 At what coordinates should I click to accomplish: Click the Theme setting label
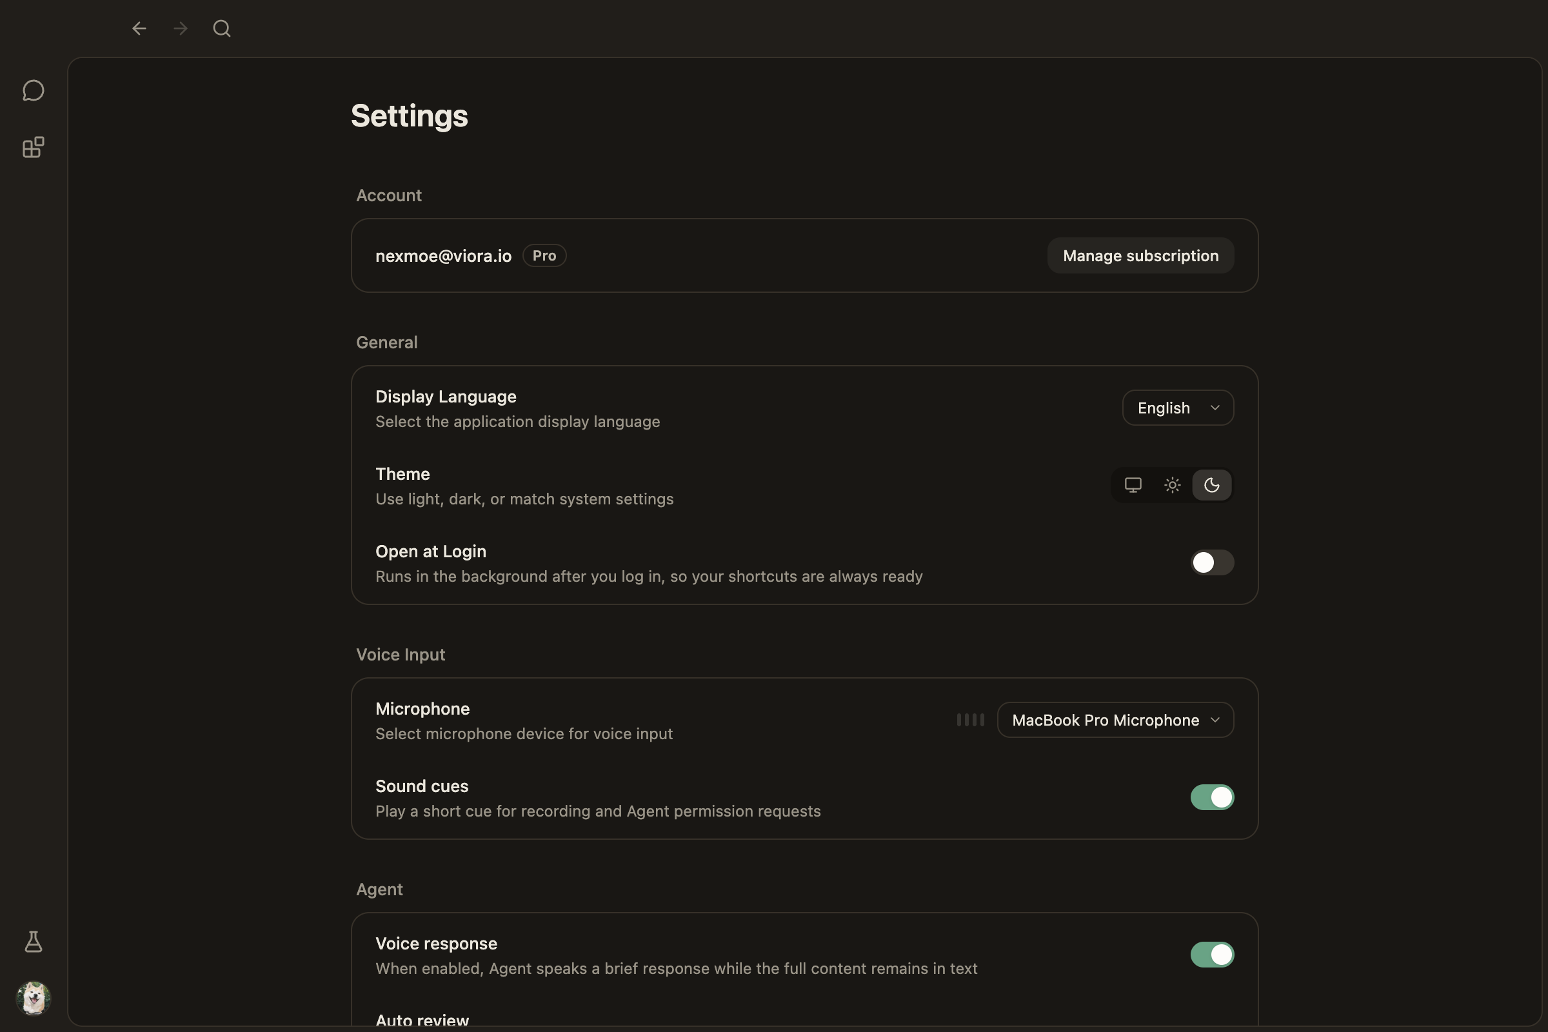tap(402, 474)
